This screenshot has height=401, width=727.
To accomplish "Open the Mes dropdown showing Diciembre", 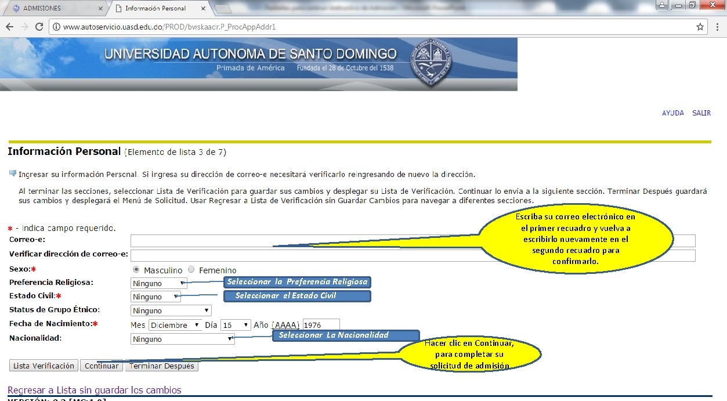I will click(175, 325).
